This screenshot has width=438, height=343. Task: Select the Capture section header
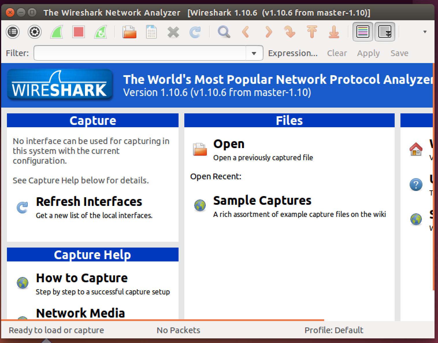(93, 120)
